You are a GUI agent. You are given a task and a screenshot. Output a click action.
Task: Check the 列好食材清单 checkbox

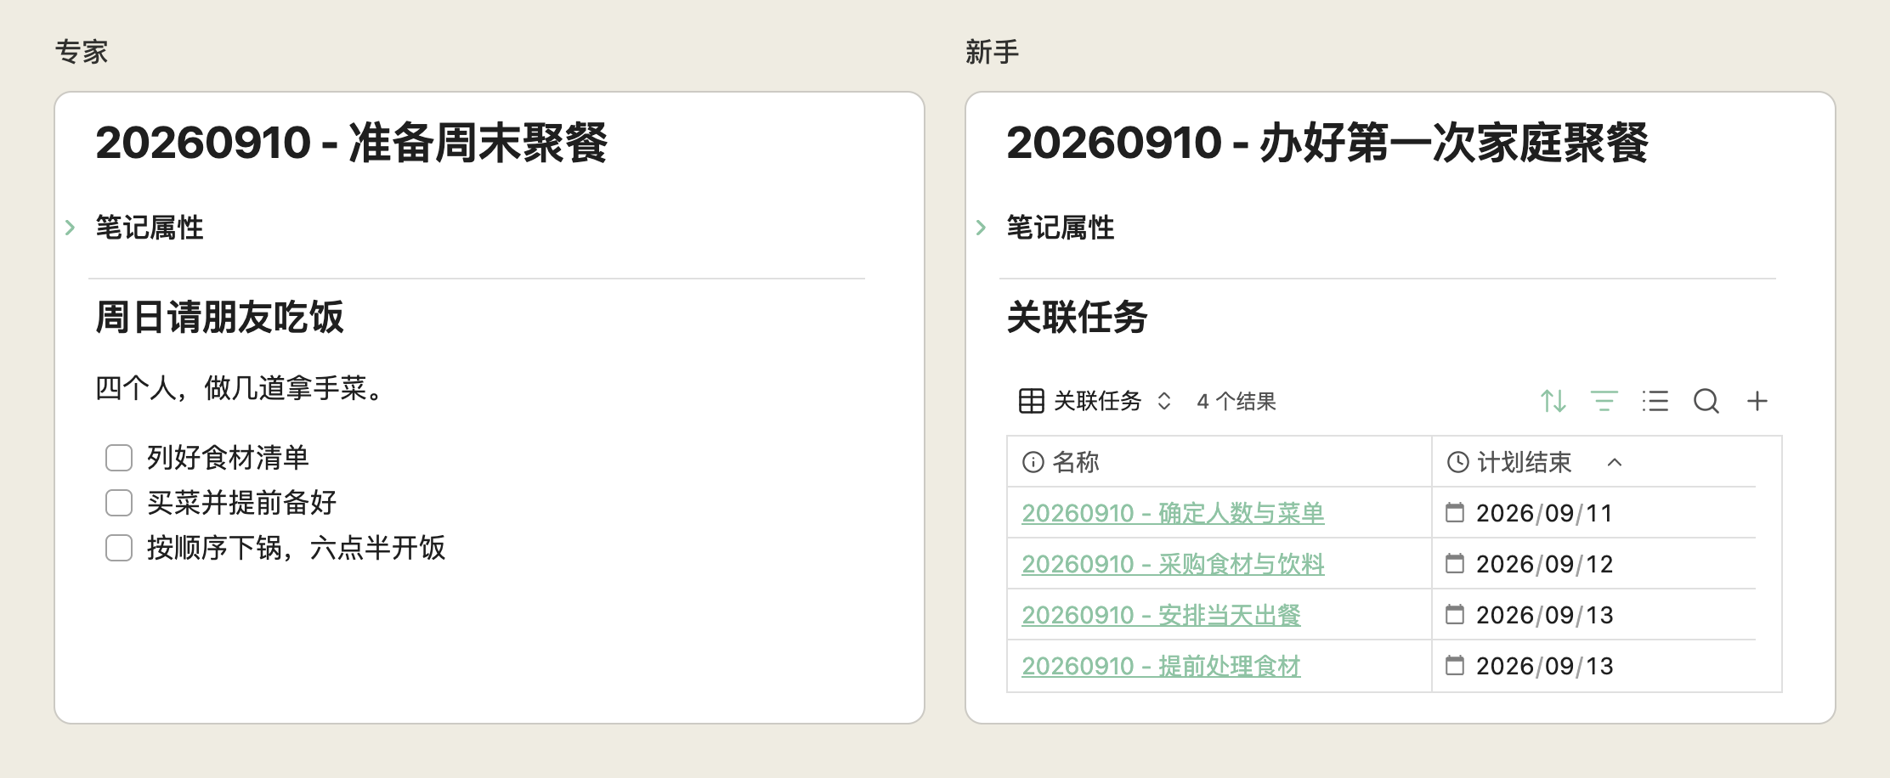point(119,458)
